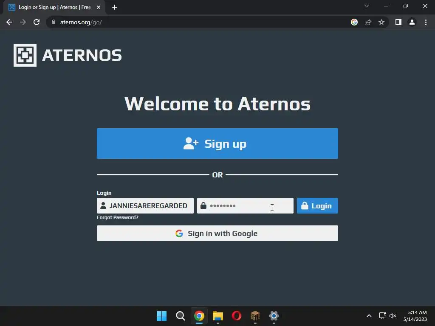Open Chrome three-dot menu
This screenshot has width=435, height=326.
(426, 22)
